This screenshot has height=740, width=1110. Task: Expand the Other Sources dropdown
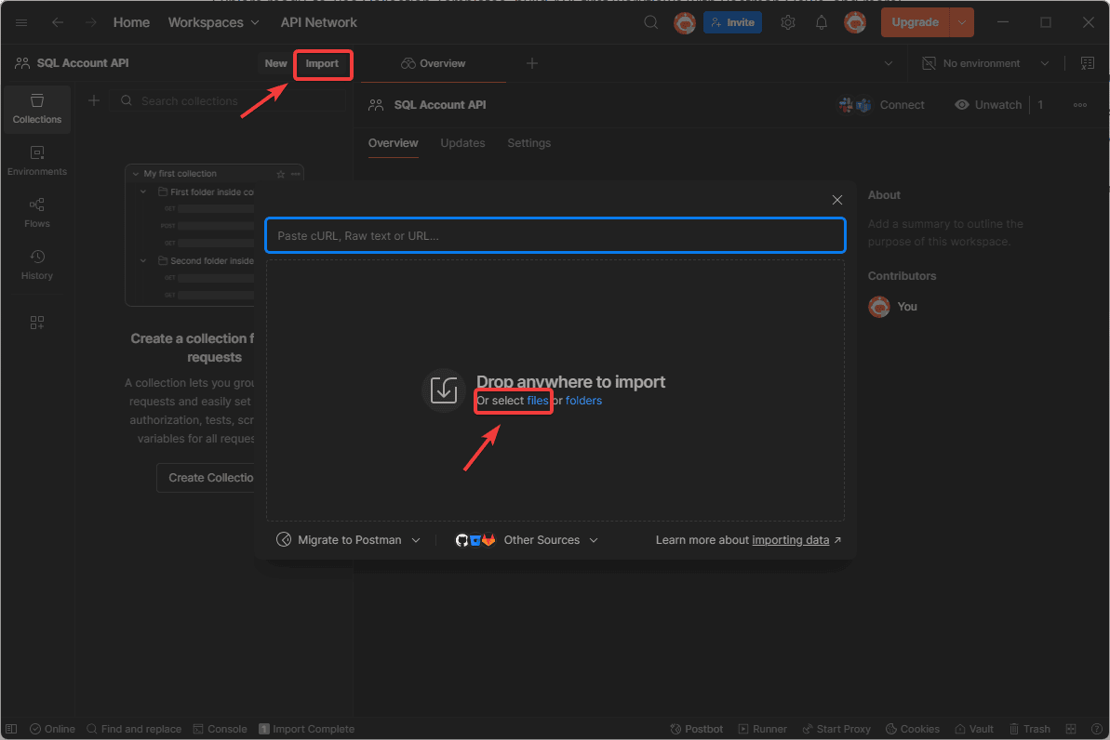(527, 540)
